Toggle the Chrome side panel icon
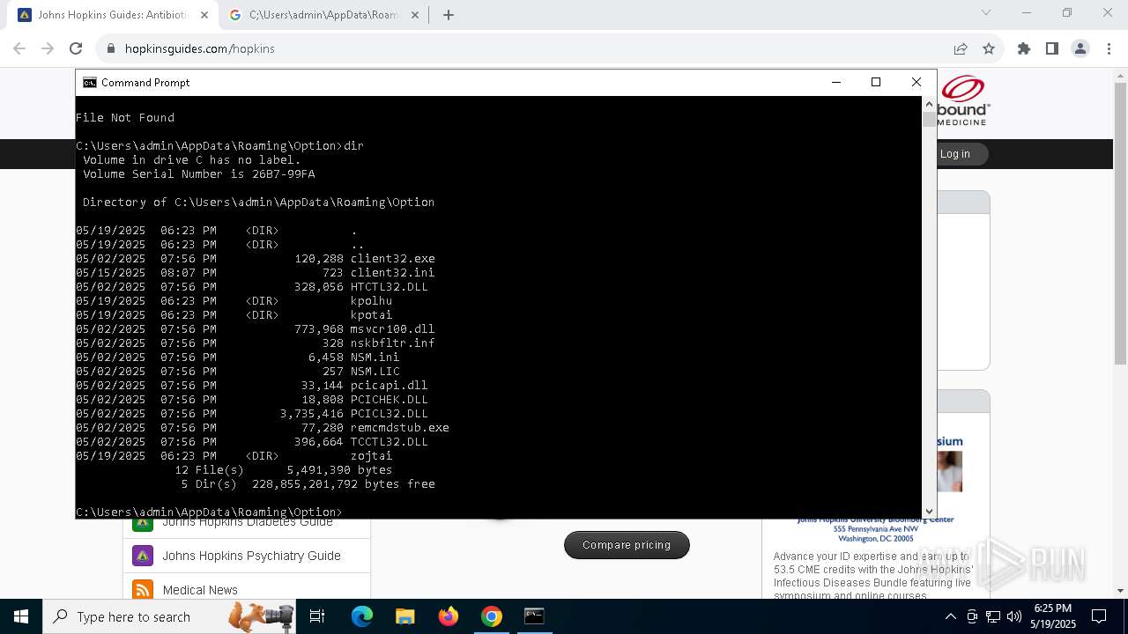This screenshot has height=634, width=1128. coord(1052,48)
